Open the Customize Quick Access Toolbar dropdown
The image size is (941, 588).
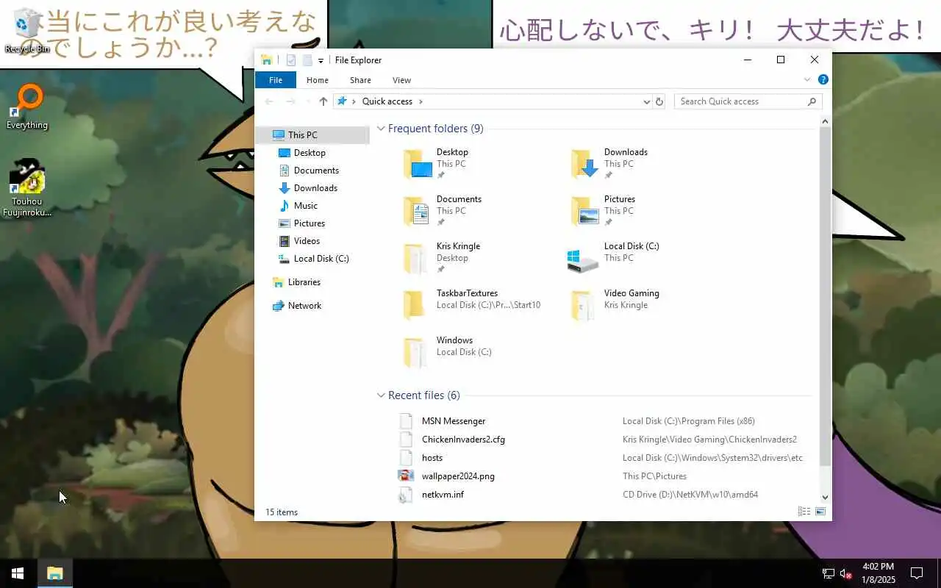[321, 61]
